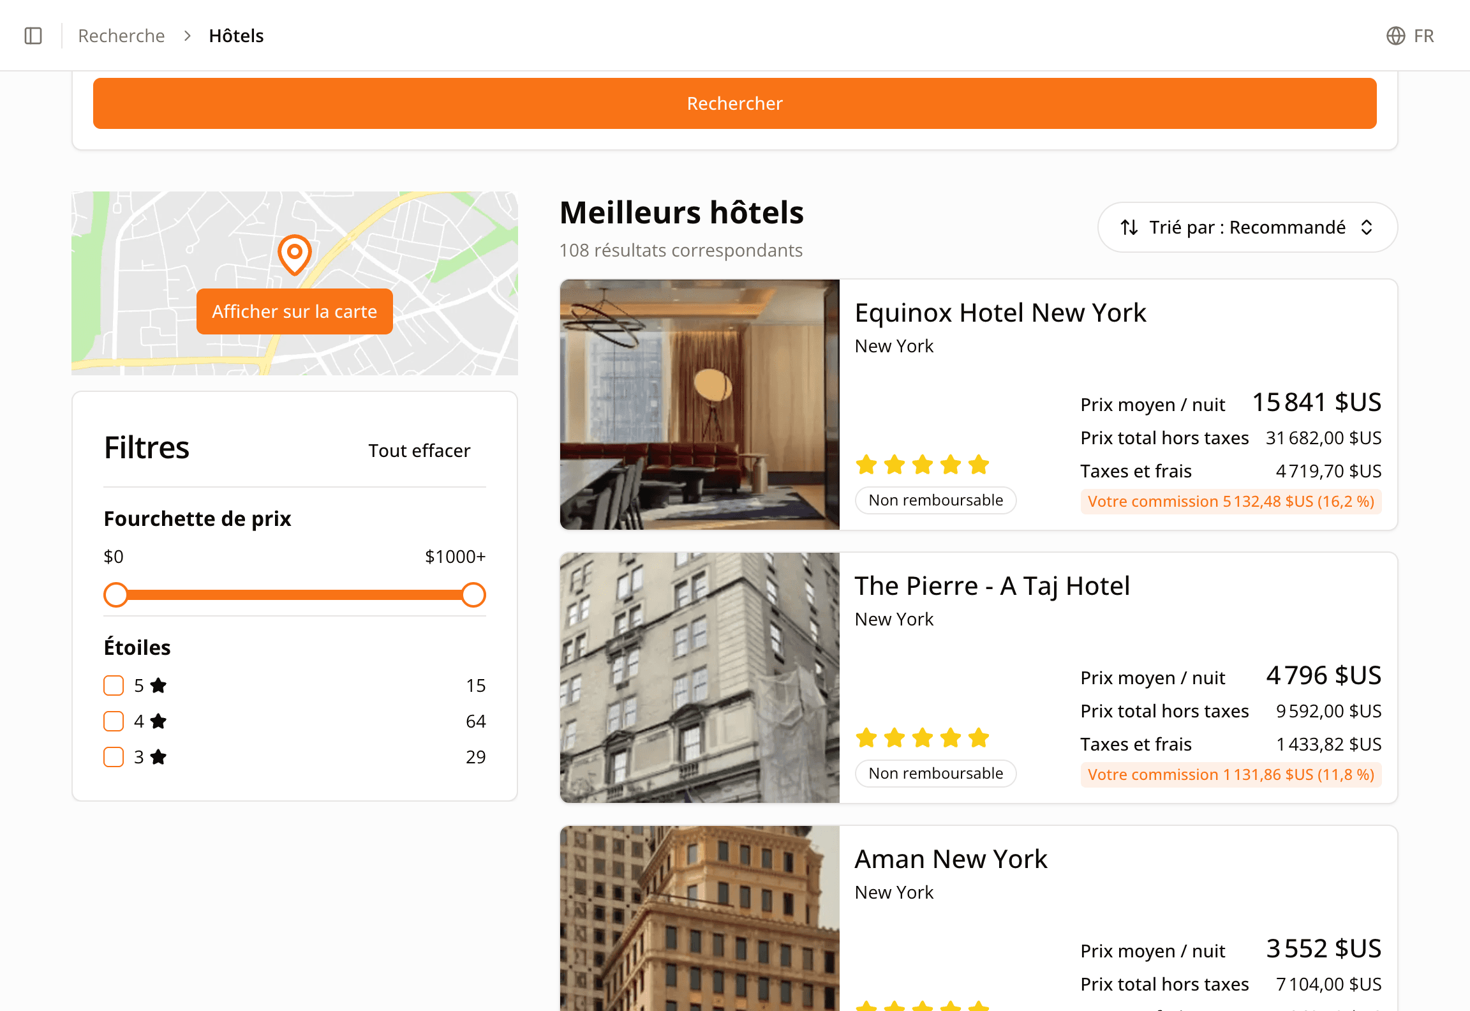Click the orange Rechercher button
1470x1011 pixels.
coord(735,103)
